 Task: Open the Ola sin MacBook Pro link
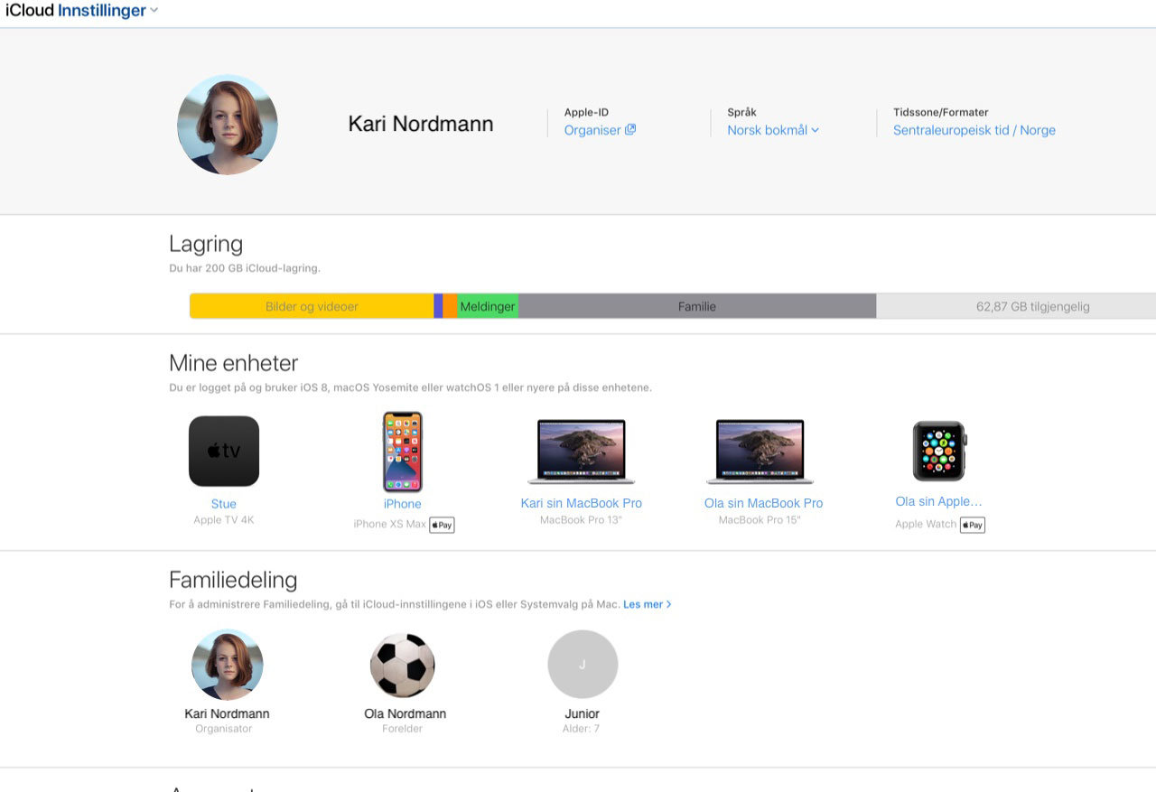tap(764, 503)
